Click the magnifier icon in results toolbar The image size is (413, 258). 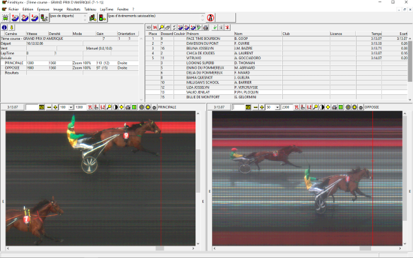tap(161, 28)
